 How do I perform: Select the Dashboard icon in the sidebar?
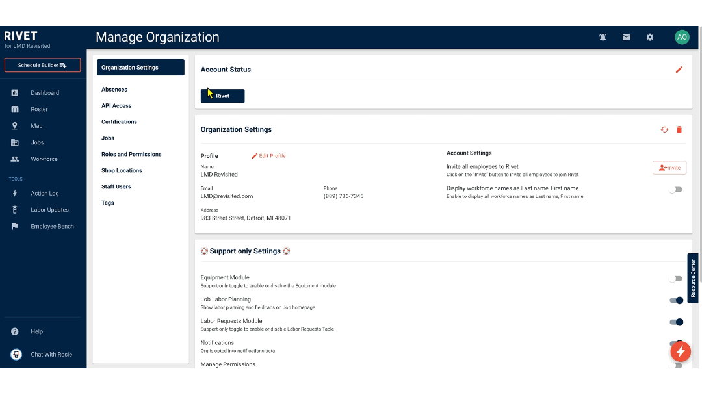point(15,92)
